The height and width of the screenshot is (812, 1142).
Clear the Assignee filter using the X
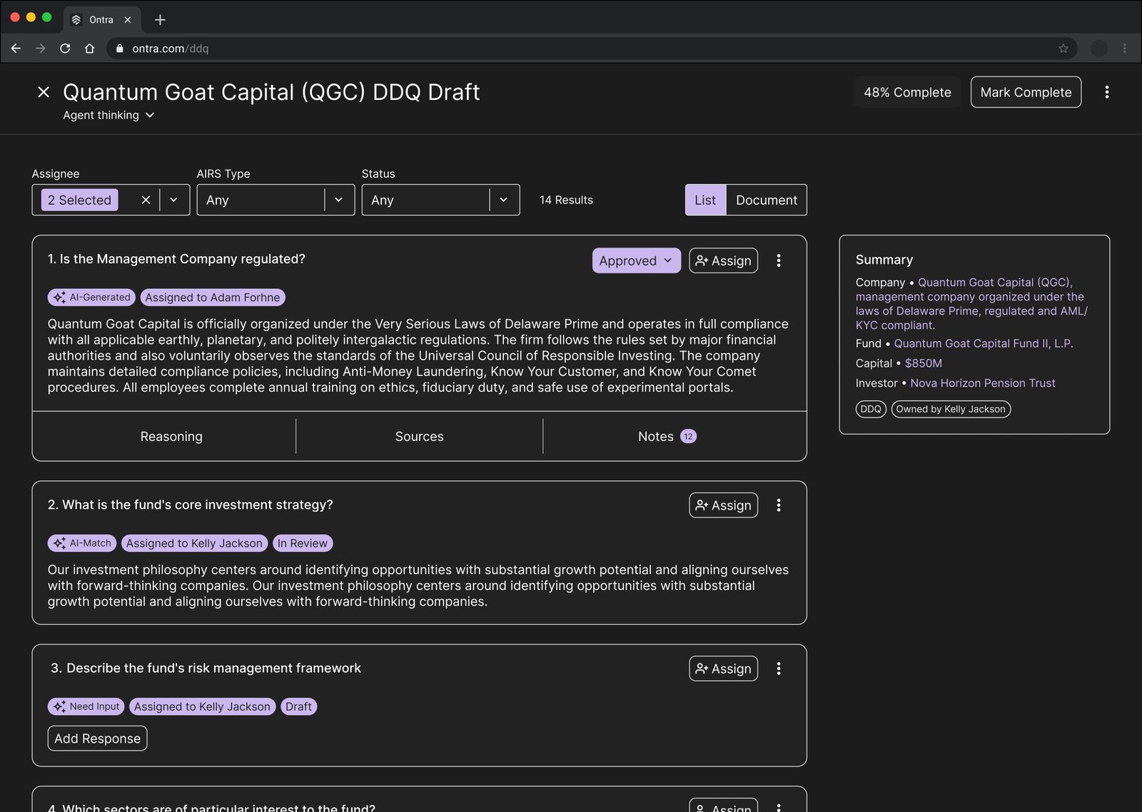click(146, 200)
